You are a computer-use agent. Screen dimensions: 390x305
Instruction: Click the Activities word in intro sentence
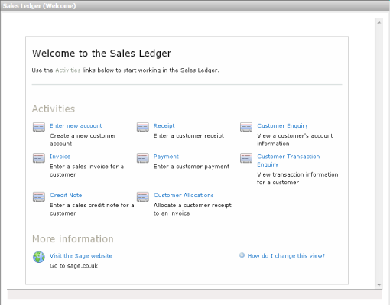pyautogui.click(x=68, y=70)
